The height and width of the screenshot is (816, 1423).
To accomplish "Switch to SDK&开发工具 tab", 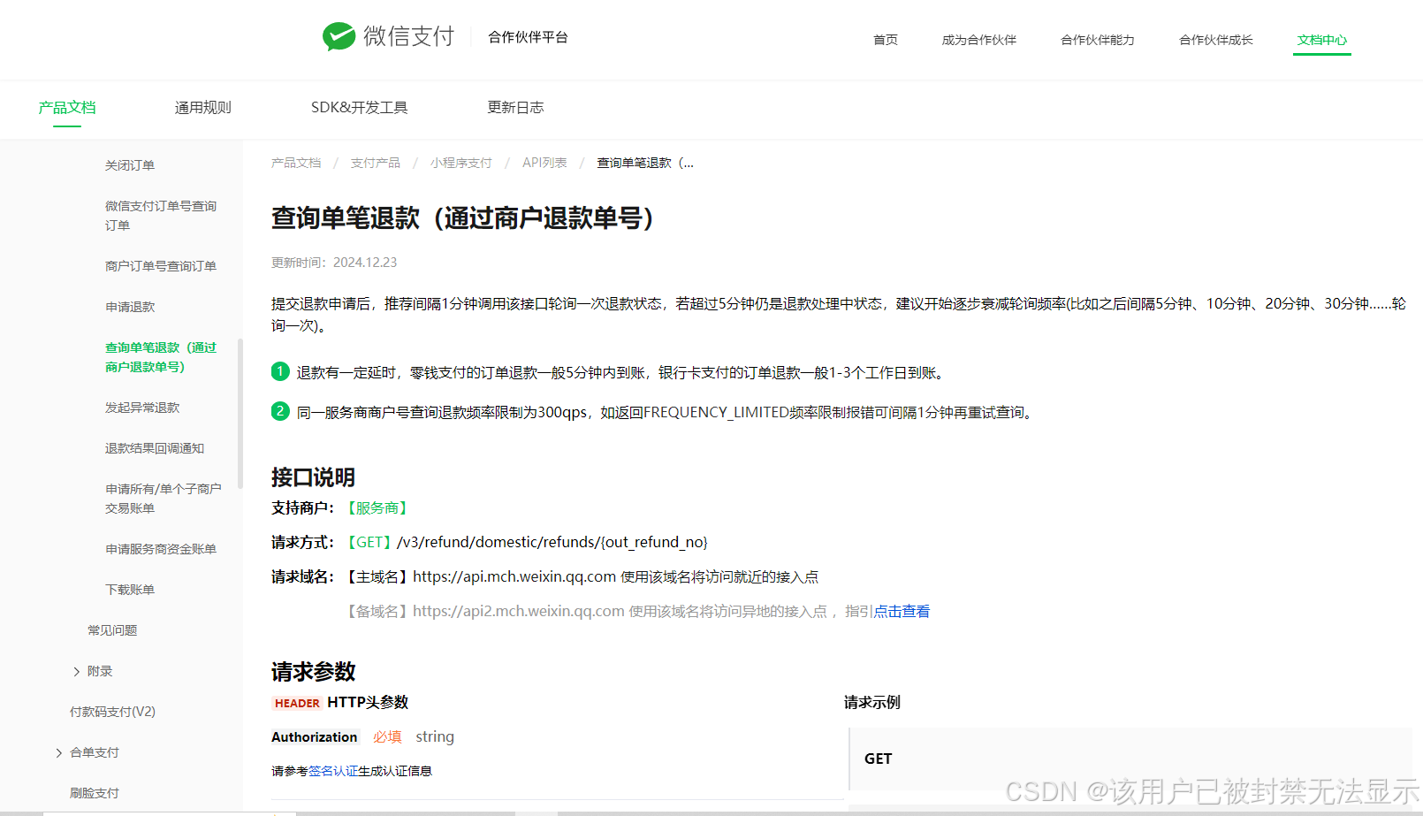I will coord(359,108).
